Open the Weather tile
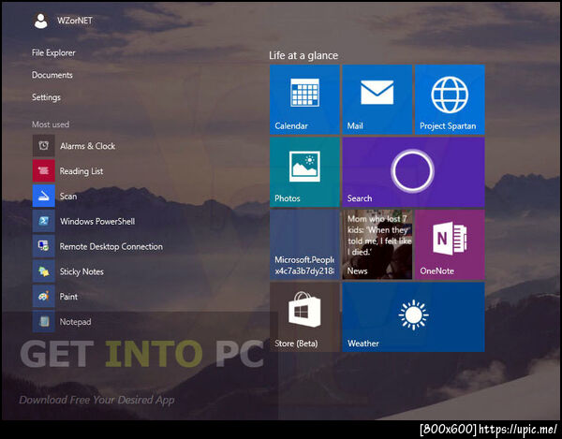The height and width of the screenshot is (439, 562). coord(414,317)
